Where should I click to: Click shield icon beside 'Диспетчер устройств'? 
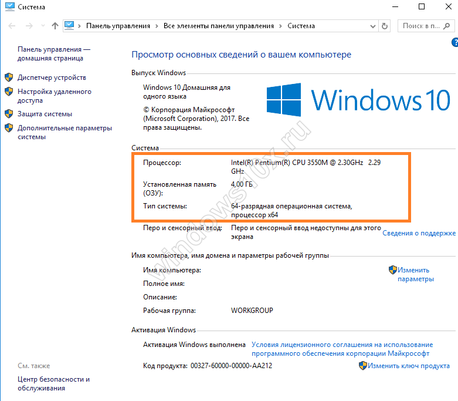point(9,77)
